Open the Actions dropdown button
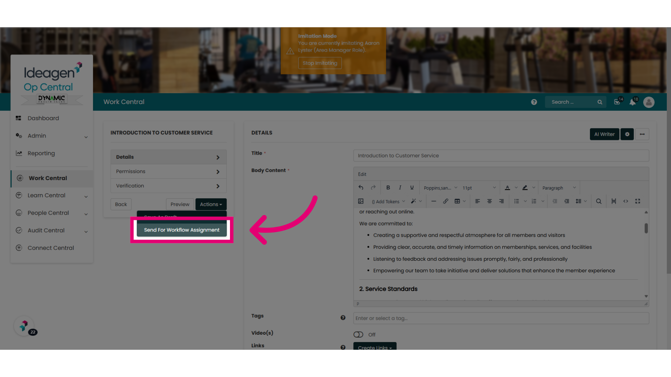Screen dimensions: 671x377 pos(211,204)
